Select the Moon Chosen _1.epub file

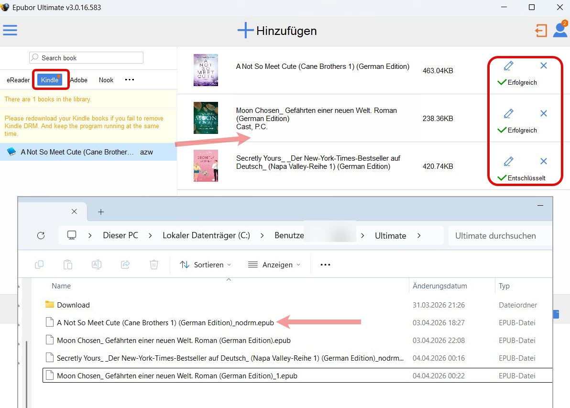tap(297, 375)
